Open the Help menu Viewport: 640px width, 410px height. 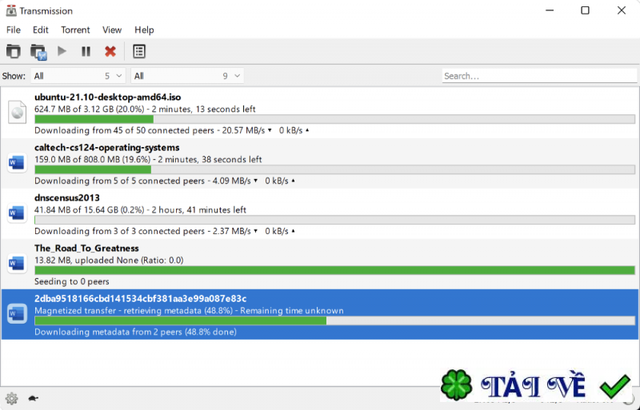[x=144, y=30]
